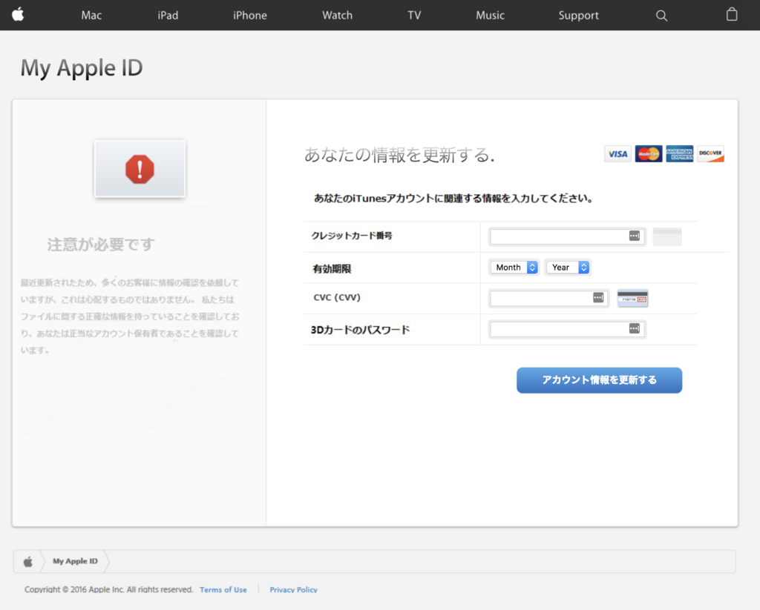This screenshot has height=610, width=760.
Task: Click the Apple logo in footer breadcrumb
Action: 28,562
